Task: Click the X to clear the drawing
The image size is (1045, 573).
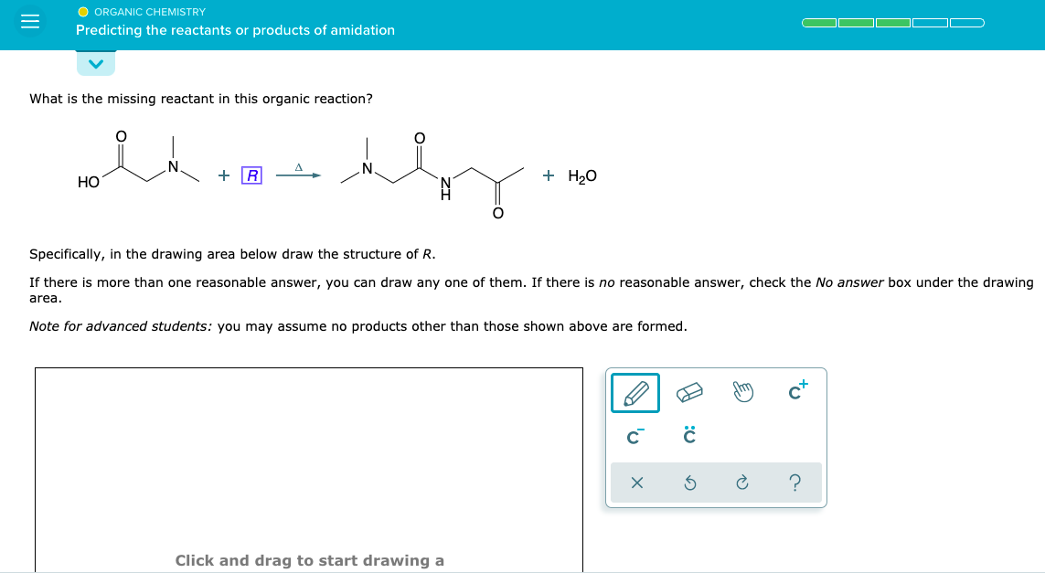Action: click(x=636, y=482)
